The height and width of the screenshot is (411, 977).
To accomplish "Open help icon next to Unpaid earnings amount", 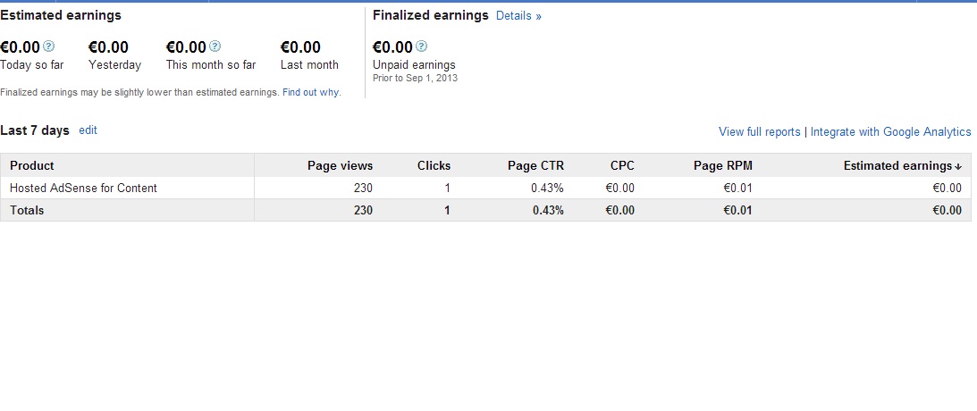I will click(422, 46).
